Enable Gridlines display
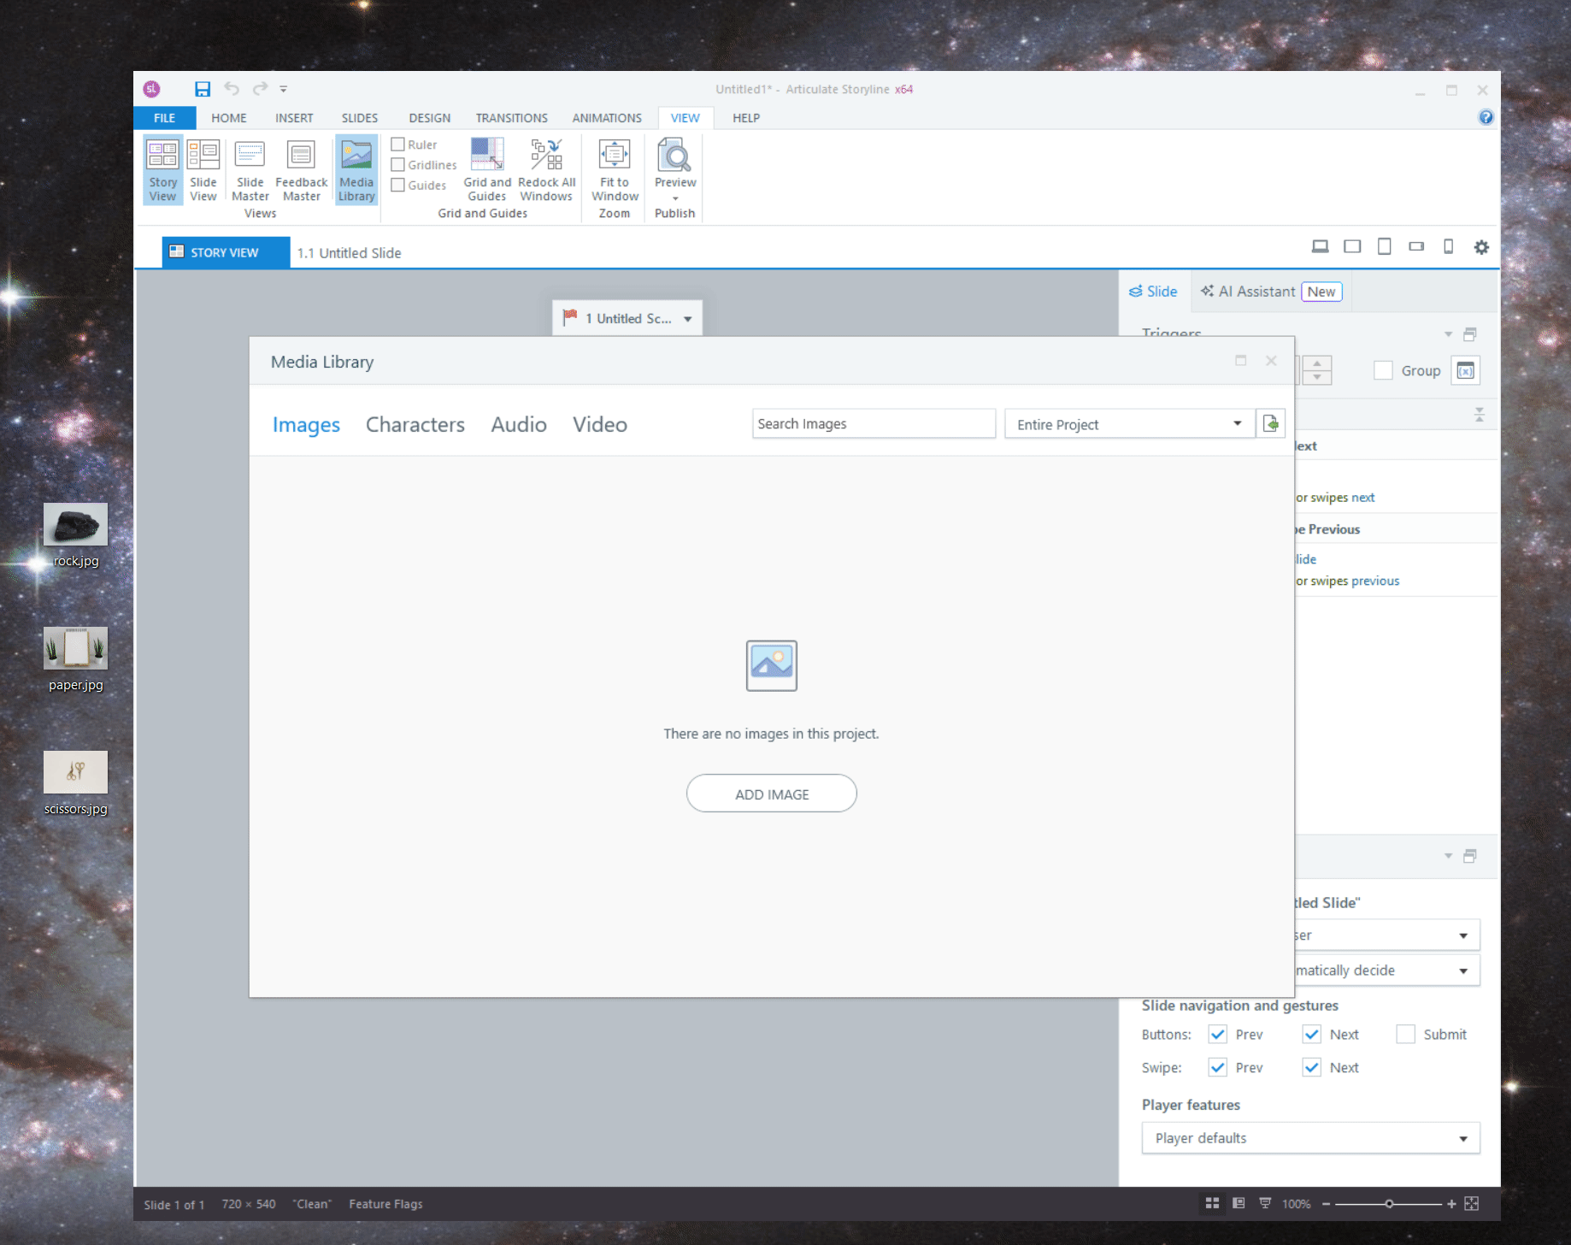This screenshot has width=1571, height=1245. (398, 164)
